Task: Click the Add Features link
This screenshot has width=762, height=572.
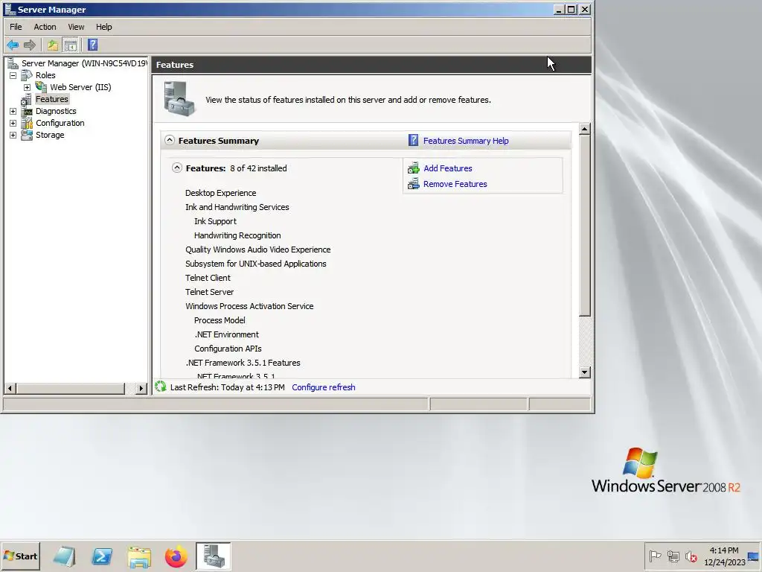Action: tap(447, 168)
